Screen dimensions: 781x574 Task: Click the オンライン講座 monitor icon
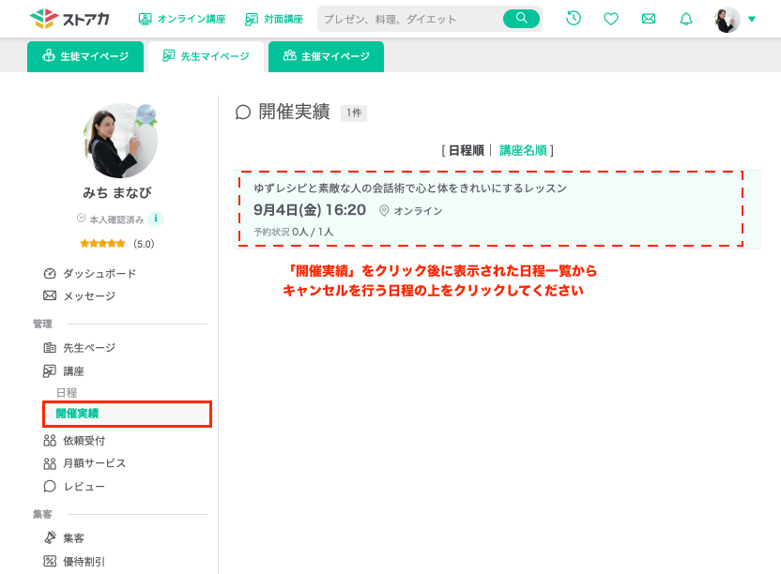click(x=145, y=19)
